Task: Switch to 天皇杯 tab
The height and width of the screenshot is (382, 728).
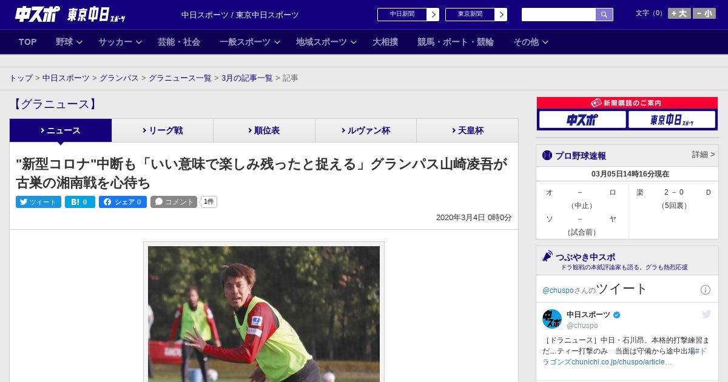Action: click(x=467, y=130)
